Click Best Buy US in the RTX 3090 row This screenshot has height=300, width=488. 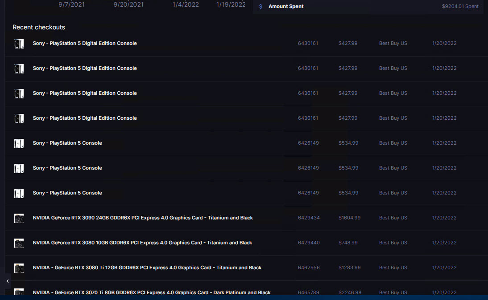point(393,218)
